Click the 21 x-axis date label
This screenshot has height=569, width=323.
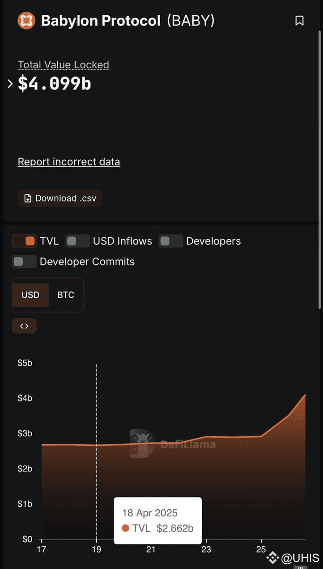click(151, 550)
